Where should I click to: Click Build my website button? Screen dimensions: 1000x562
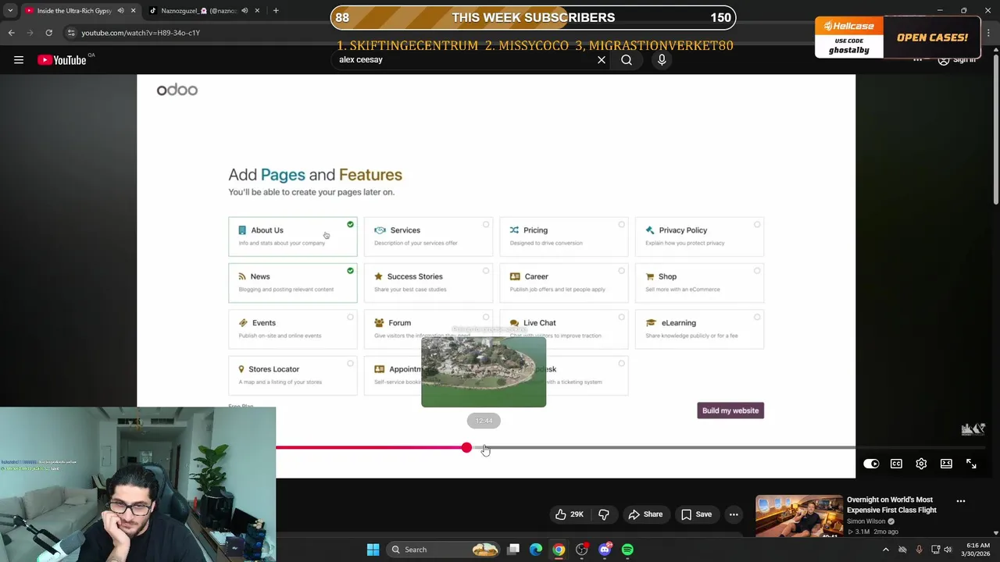730,411
